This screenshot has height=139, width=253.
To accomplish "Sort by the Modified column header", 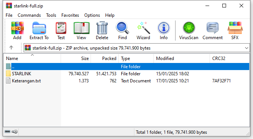I will 182,59.
